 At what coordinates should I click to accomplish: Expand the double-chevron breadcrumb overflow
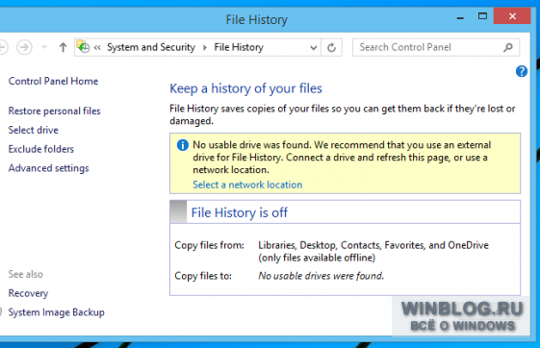coord(97,47)
